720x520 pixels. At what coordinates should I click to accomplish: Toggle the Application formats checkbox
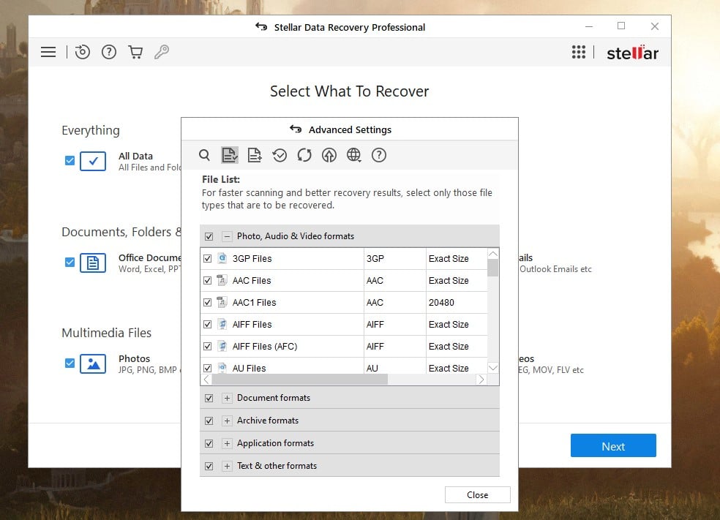tap(209, 443)
